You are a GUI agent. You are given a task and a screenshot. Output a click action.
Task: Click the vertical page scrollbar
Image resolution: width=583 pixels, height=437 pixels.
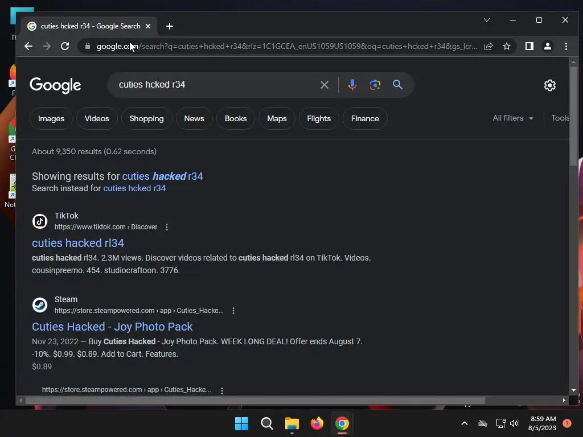573,116
